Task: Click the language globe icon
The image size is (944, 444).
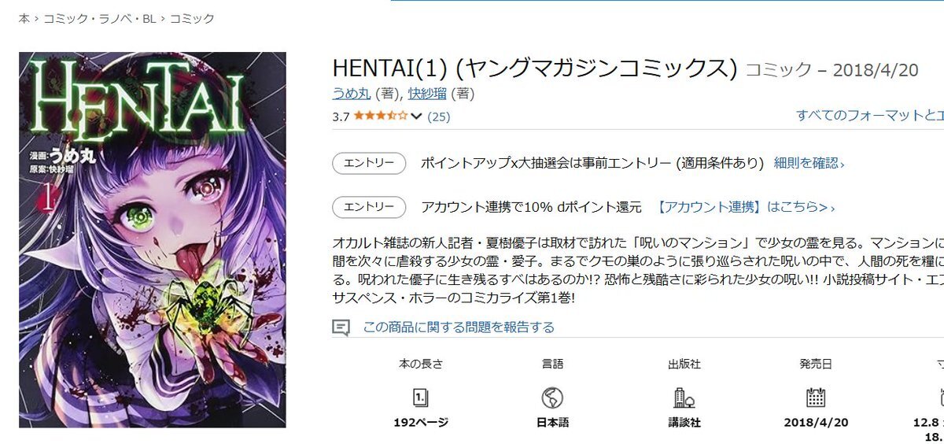Action: (552, 397)
